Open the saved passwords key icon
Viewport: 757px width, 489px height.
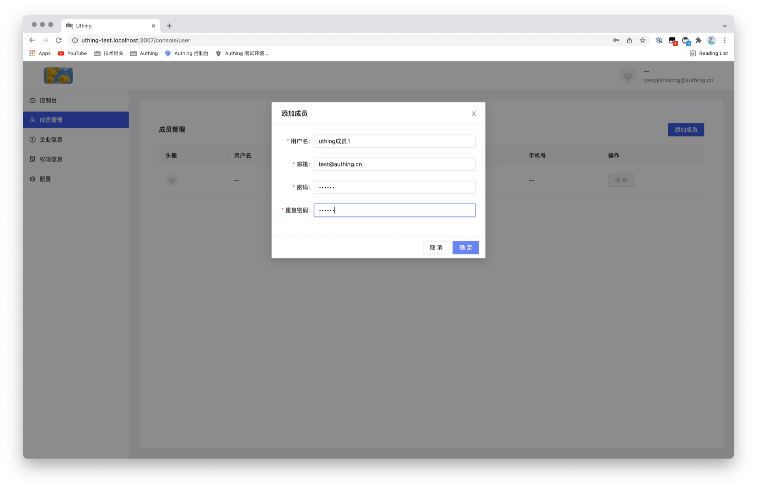coord(616,40)
